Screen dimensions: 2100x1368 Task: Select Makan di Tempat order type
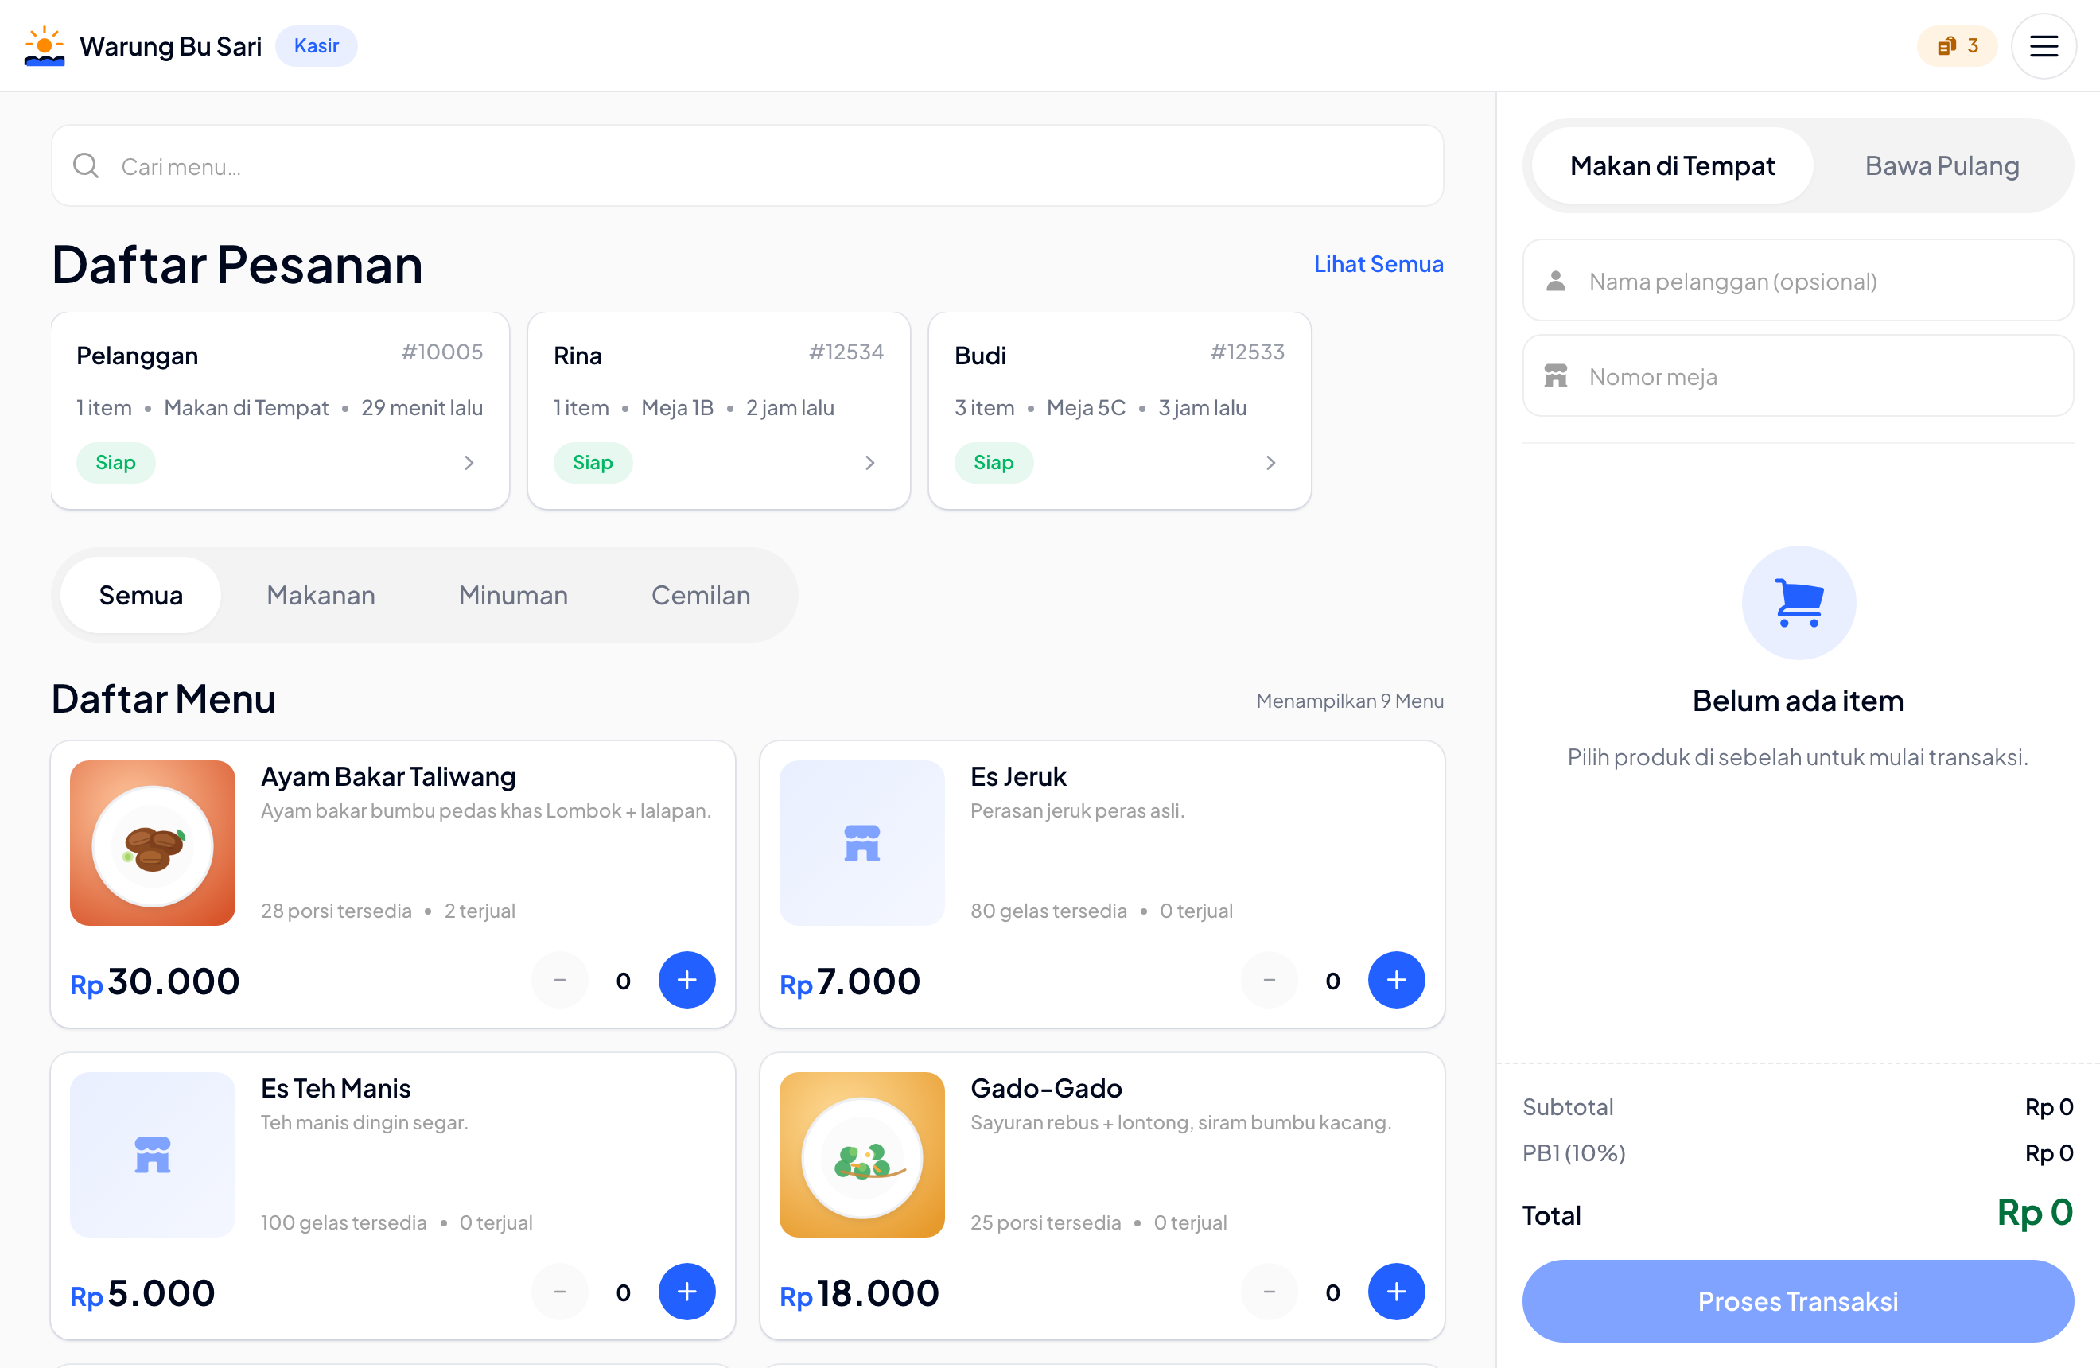(1672, 165)
